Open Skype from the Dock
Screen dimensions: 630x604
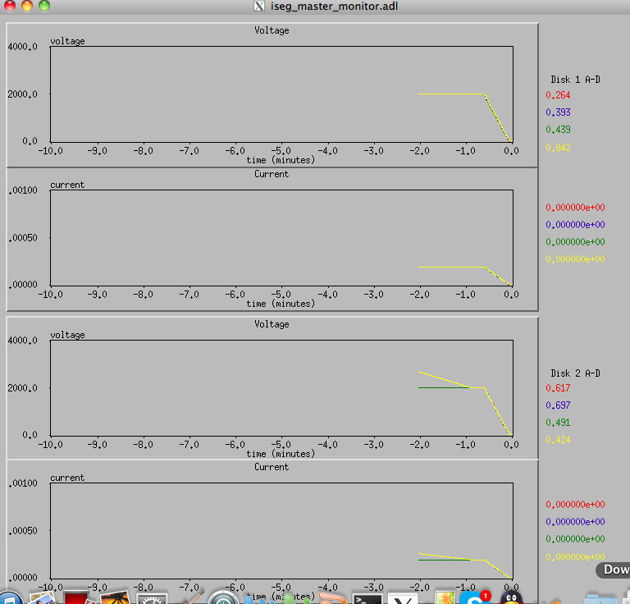[x=475, y=597]
